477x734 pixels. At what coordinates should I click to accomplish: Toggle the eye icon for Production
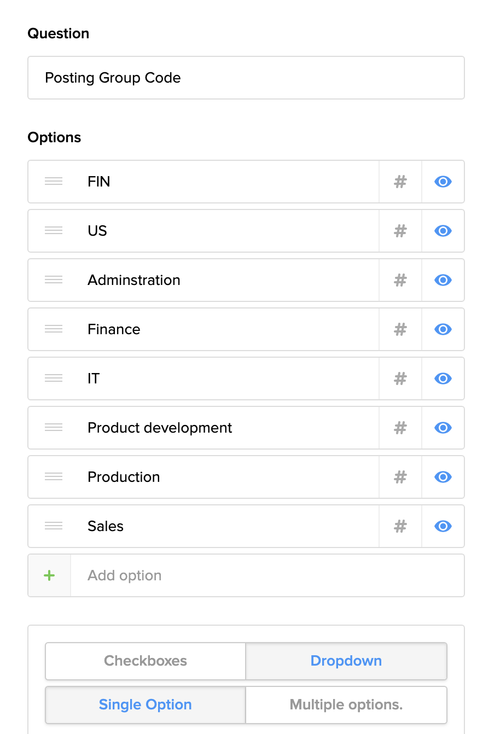[443, 477]
